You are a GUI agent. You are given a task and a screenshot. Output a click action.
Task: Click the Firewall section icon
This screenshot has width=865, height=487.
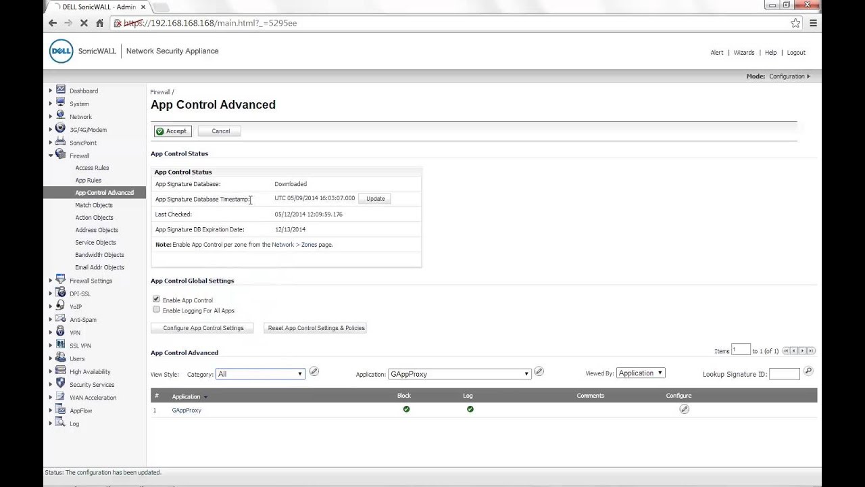click(61, 155)
